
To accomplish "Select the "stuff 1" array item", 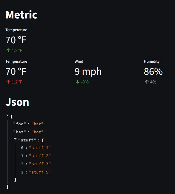I will pos(40,148).
